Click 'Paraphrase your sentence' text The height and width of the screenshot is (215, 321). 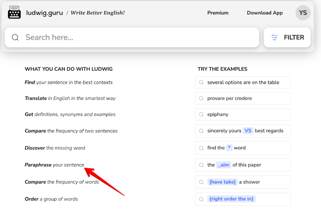[x=55, y=165]
